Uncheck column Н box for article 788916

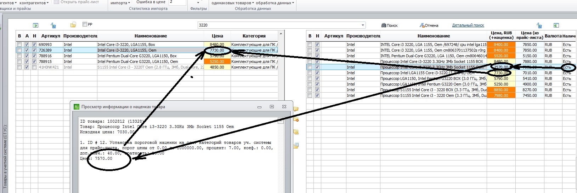[x=34, y=56]
